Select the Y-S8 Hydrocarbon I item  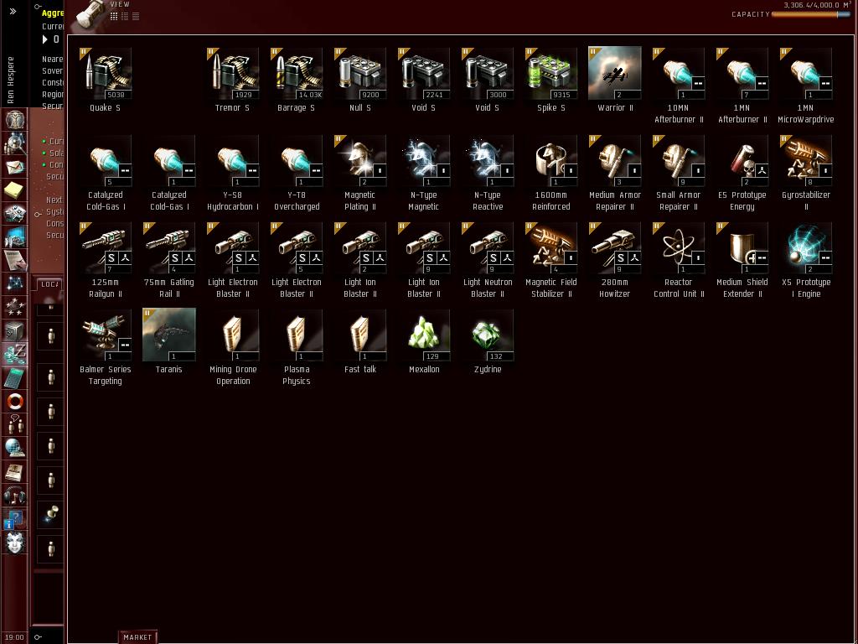[x=233, y=173]
